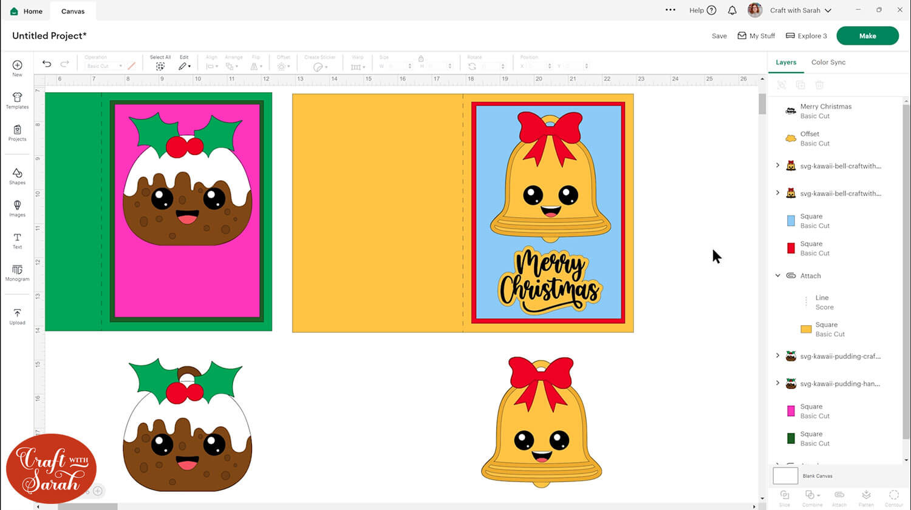Click the Upload icon
Screen dimensions: 911x510
pyautogui.click(x=17, y=316)
